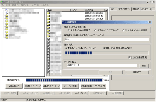156x102 pixels.
Task: Click the データ復旧 button
Action: point(70,86)
